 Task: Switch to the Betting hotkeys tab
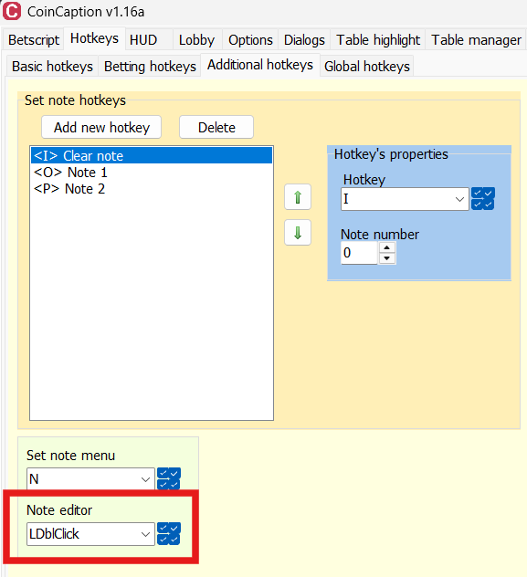tap(150, 67)
